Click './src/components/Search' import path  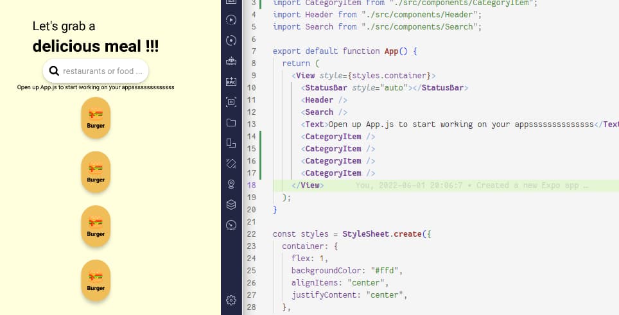tap(419, 27)
